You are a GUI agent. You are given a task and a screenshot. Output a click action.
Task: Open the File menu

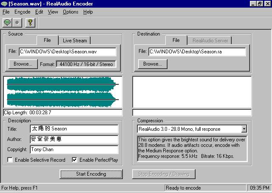coord(6,12)
